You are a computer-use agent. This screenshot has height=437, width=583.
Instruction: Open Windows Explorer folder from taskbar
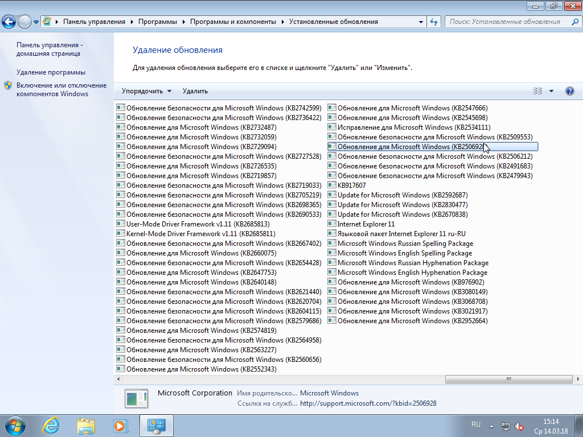(x=86, y=426)
